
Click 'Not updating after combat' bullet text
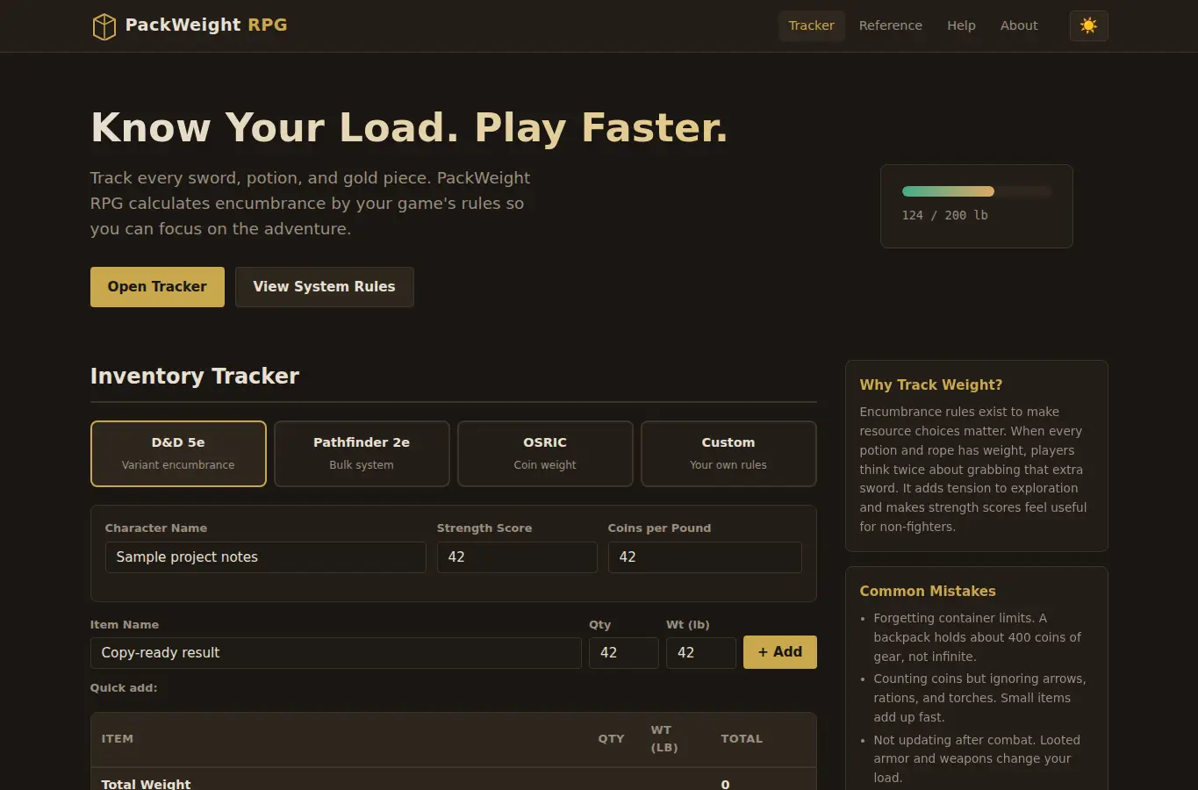(977, 759)
